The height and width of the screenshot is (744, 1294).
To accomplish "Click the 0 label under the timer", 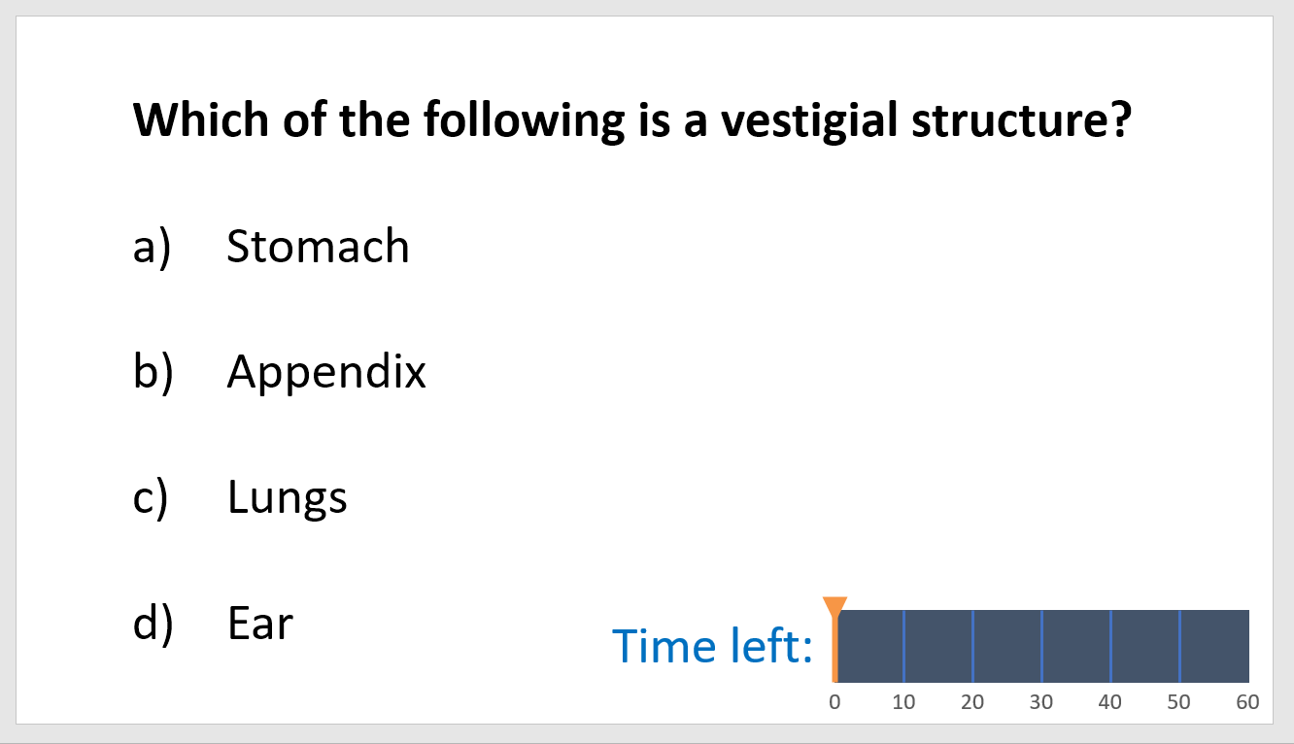I will (834, 702).
